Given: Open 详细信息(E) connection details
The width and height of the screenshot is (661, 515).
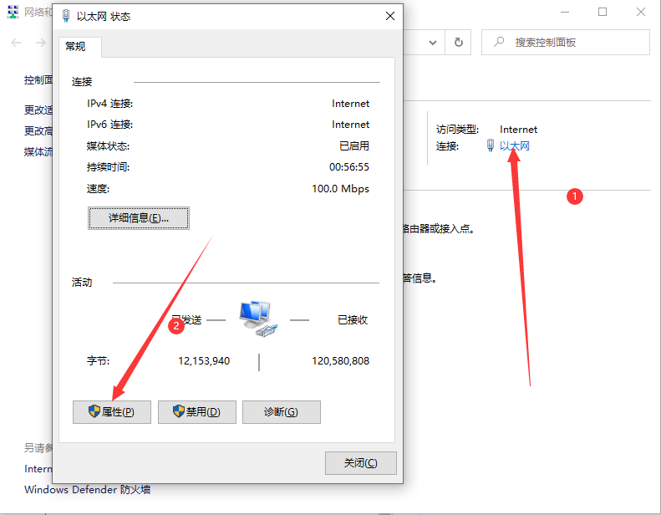Looking at the screenshot, I should pyautogui.click(x=139, y=218).
